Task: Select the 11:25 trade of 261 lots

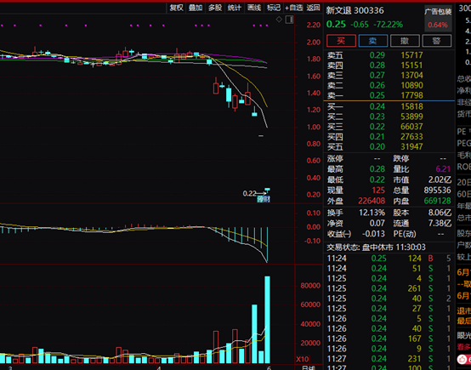Action: pos(389,288)
